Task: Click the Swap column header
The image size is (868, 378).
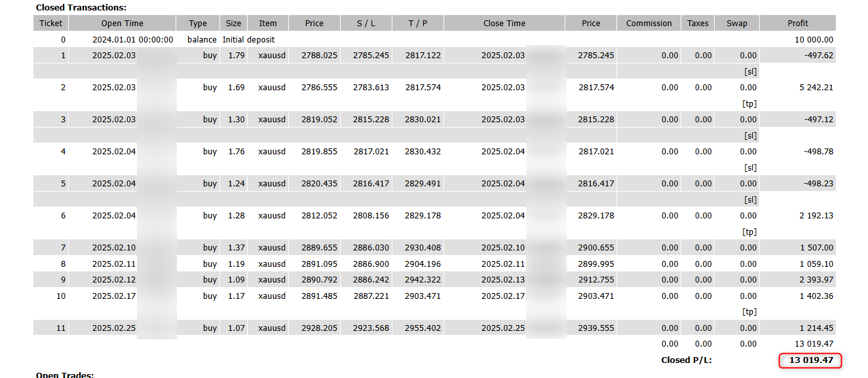Action: click(x=737, y=23)
